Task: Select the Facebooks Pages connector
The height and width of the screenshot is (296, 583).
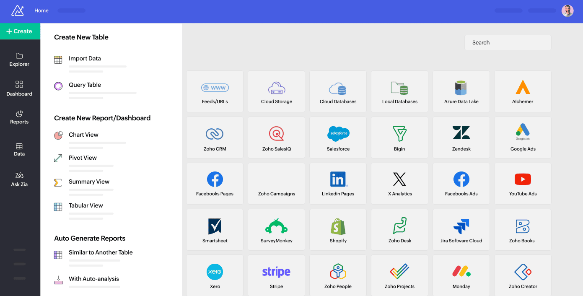Action: (x=215, y=184)
